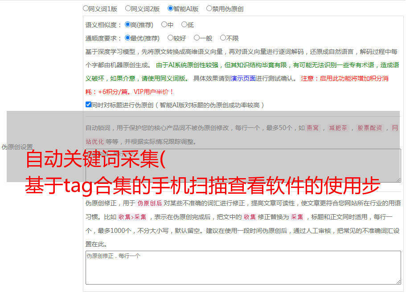
Task: Click the 通顺度要求 label
Action: 103,39
